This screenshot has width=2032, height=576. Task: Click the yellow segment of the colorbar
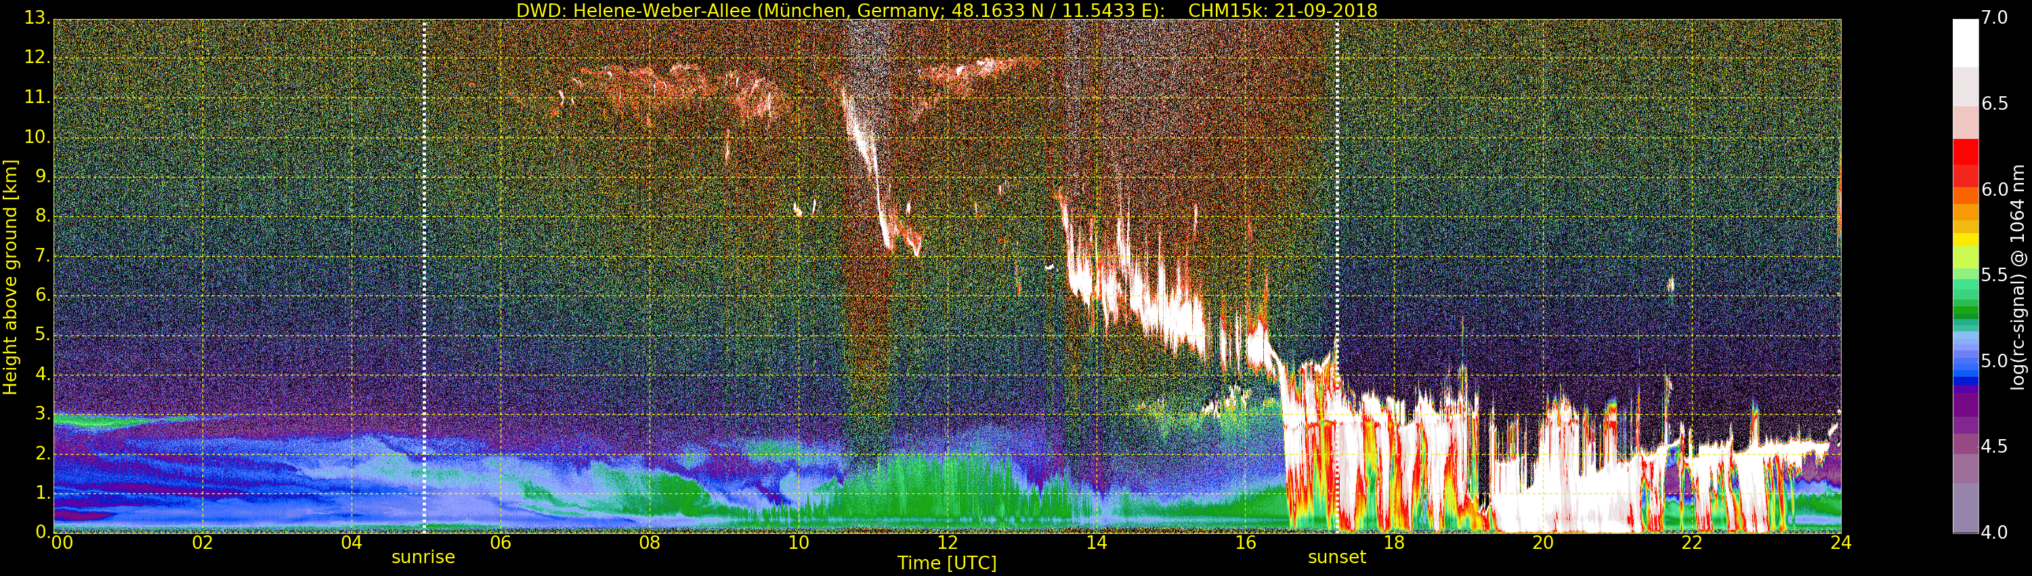coord(1965,239)
